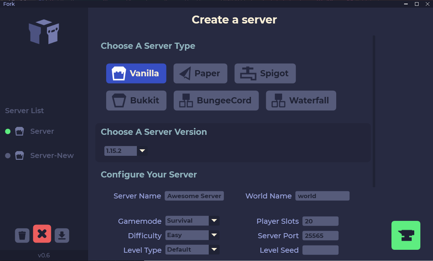The image size is (433, 261).
Task: Click the red X cancel button
Action: click(x=42, y=234)
